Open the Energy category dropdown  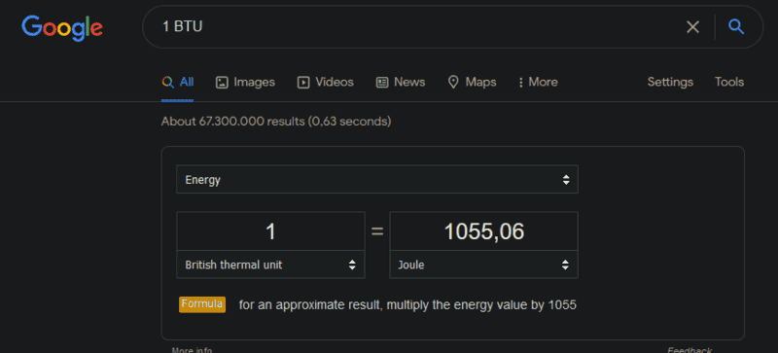tap(377, 179)
